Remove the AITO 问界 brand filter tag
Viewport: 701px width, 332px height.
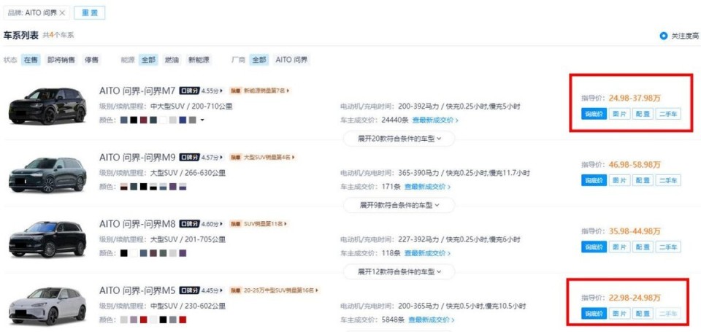(x=62, y=13)
